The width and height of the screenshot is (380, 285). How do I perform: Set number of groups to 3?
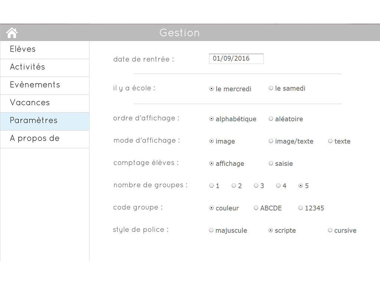pyautogui.click(x=256, y=186)
